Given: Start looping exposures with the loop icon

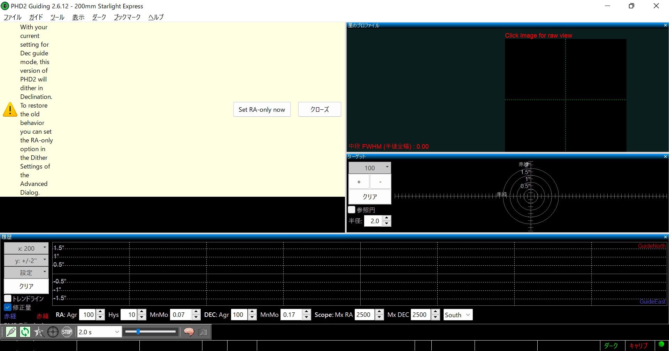Looking at the screenshot, I should [25, 332].
